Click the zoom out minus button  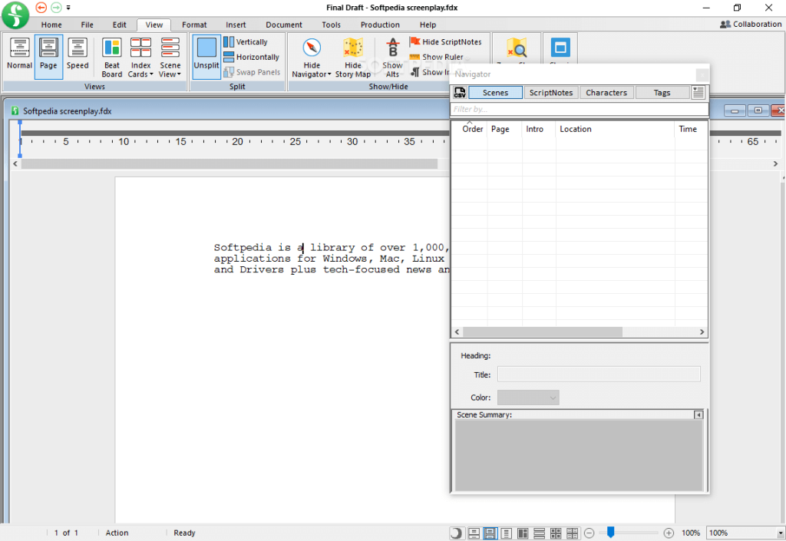pyautogui.click(x=589, y=533)
